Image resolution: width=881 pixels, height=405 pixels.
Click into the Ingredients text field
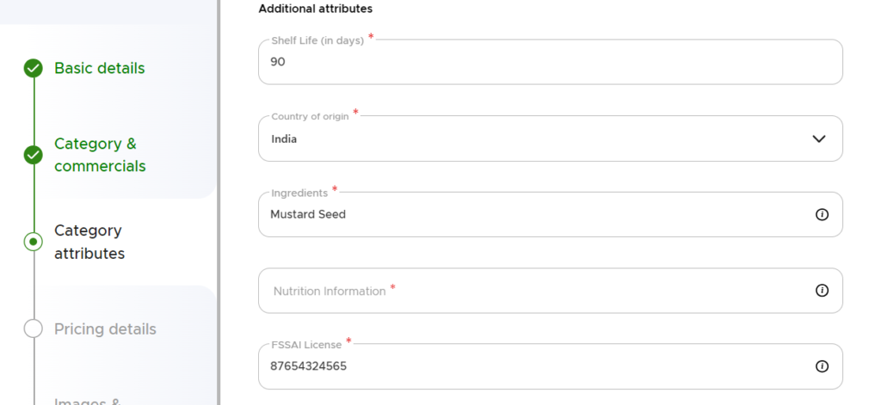coord(533,215)
